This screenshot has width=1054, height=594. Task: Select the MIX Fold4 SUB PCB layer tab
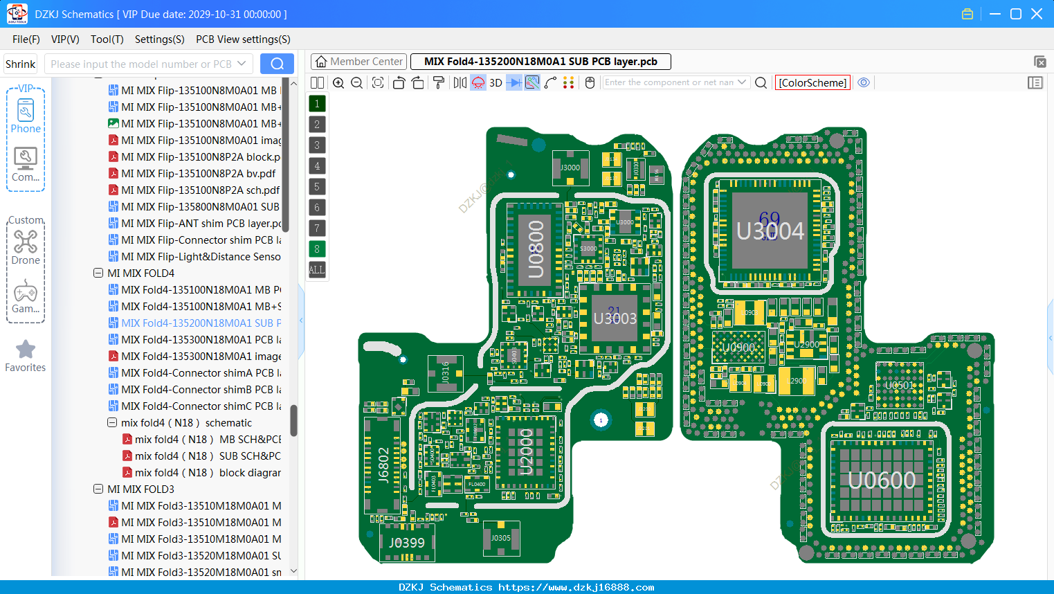pos(540,62)
